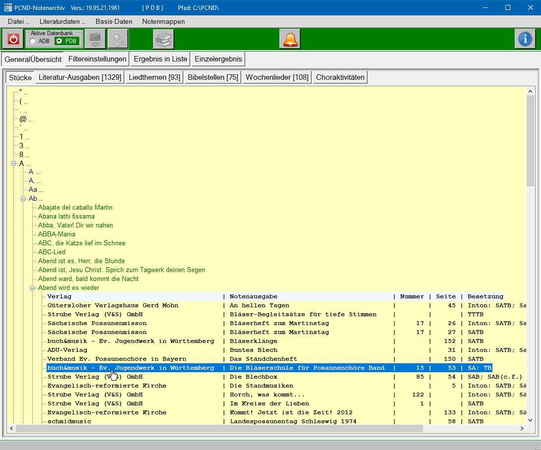
Task: Select row 'Kommt! Jetzt ist die Zeit! 2012'
Action: tap(286, 412)
